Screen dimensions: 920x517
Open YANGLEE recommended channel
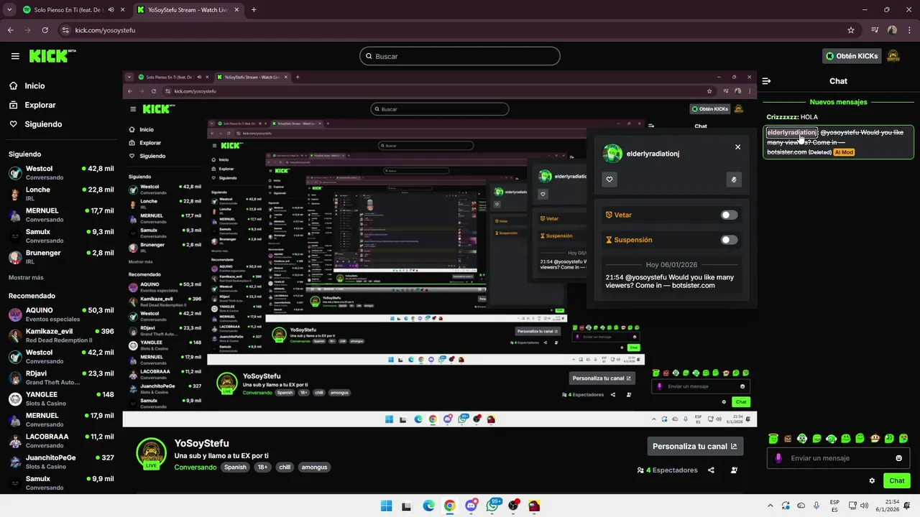61,399
